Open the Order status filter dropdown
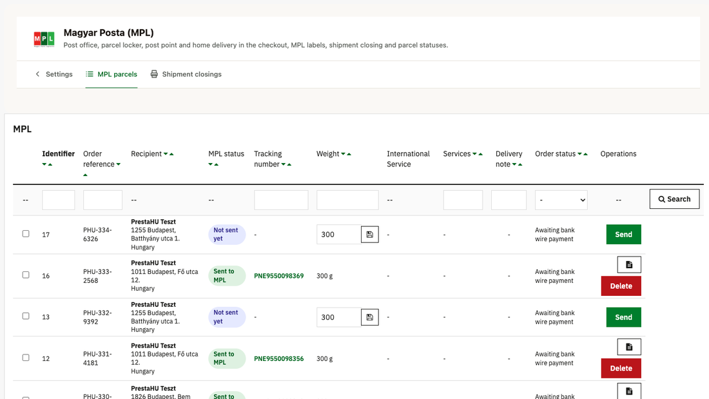 point(561,200)
